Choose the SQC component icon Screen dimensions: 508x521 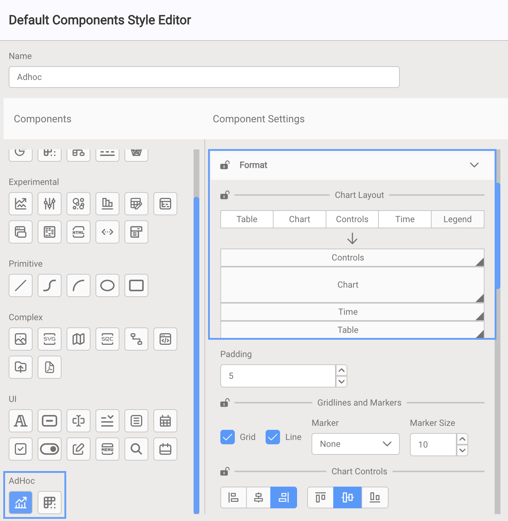tap(107, 339)
